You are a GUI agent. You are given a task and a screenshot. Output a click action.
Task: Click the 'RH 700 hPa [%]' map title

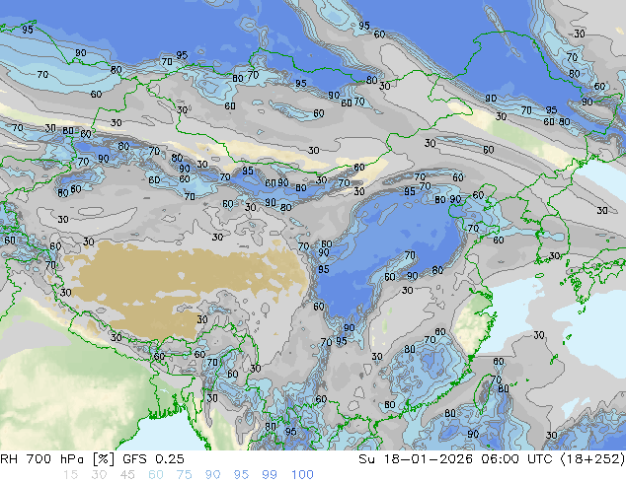point(57,459)
